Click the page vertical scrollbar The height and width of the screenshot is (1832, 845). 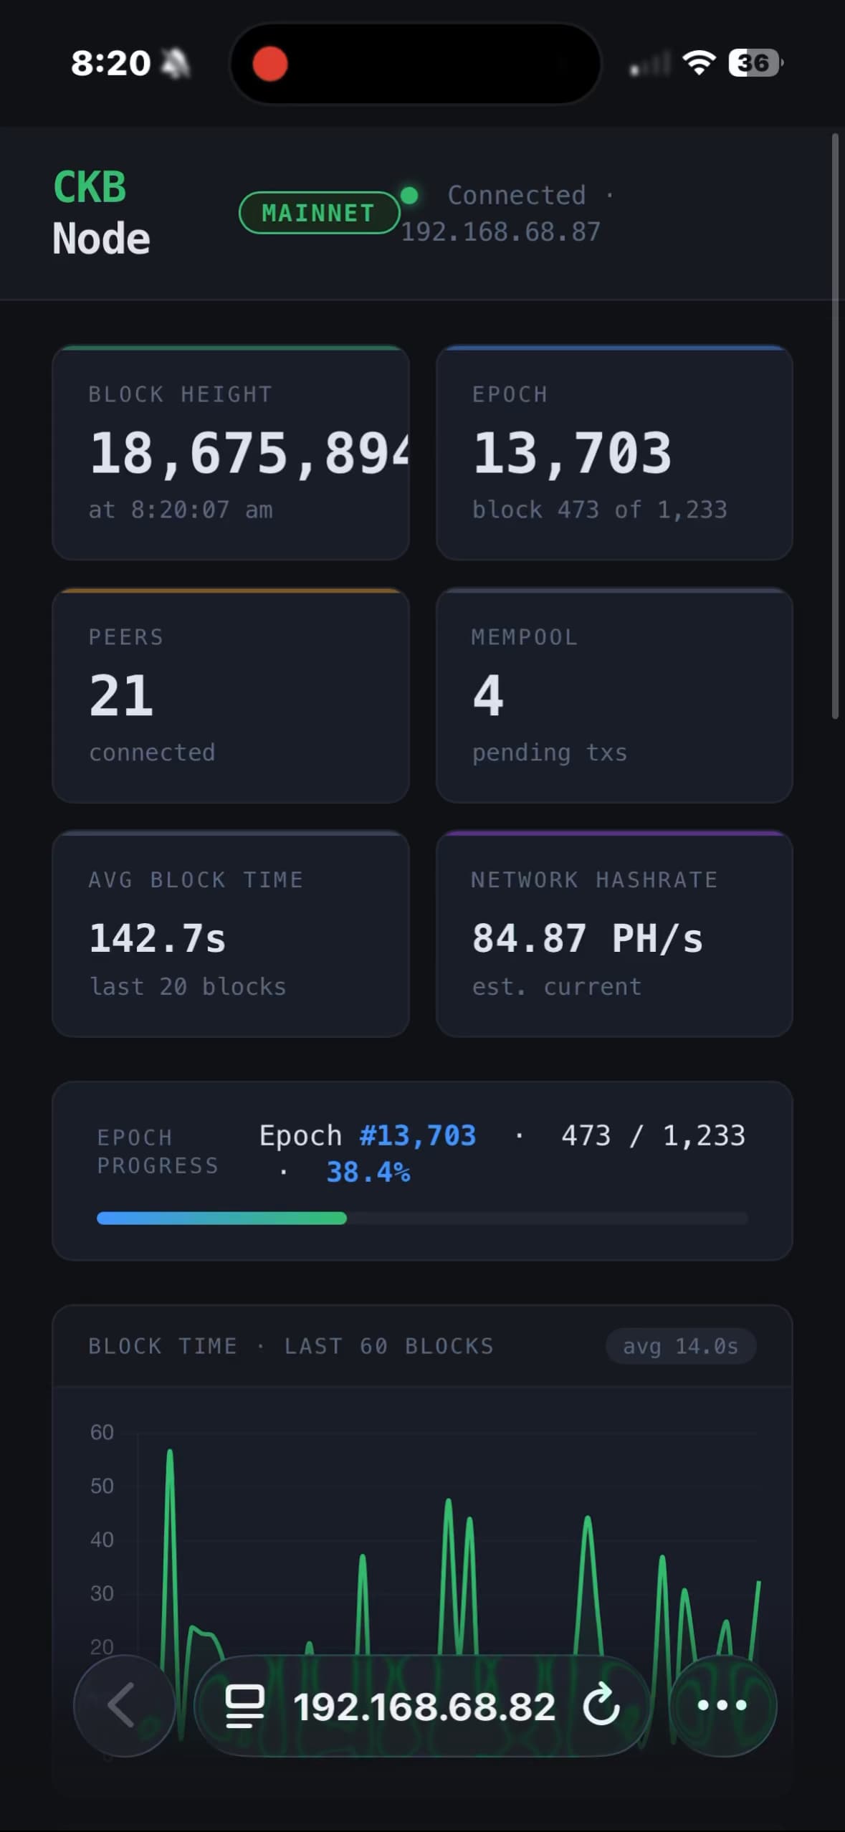(834, 426)
